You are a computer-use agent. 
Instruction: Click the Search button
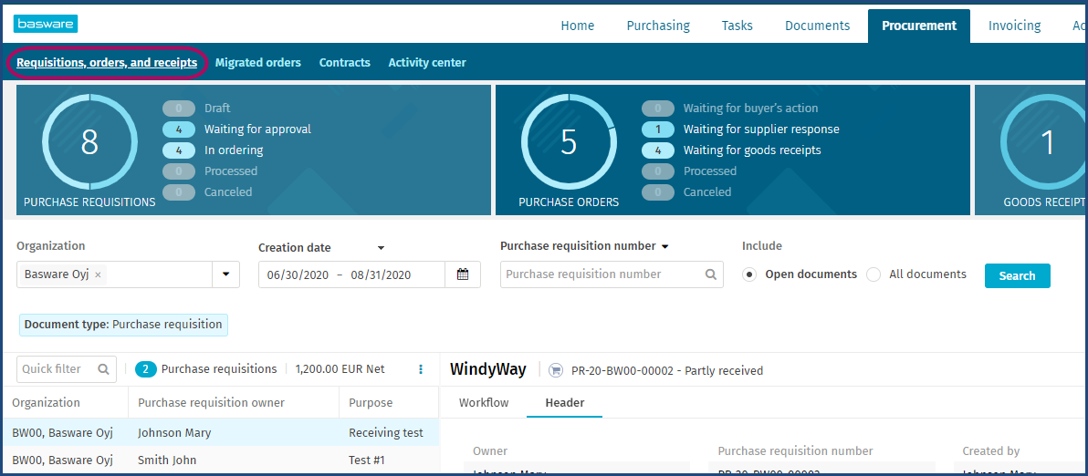(1017, 275)
